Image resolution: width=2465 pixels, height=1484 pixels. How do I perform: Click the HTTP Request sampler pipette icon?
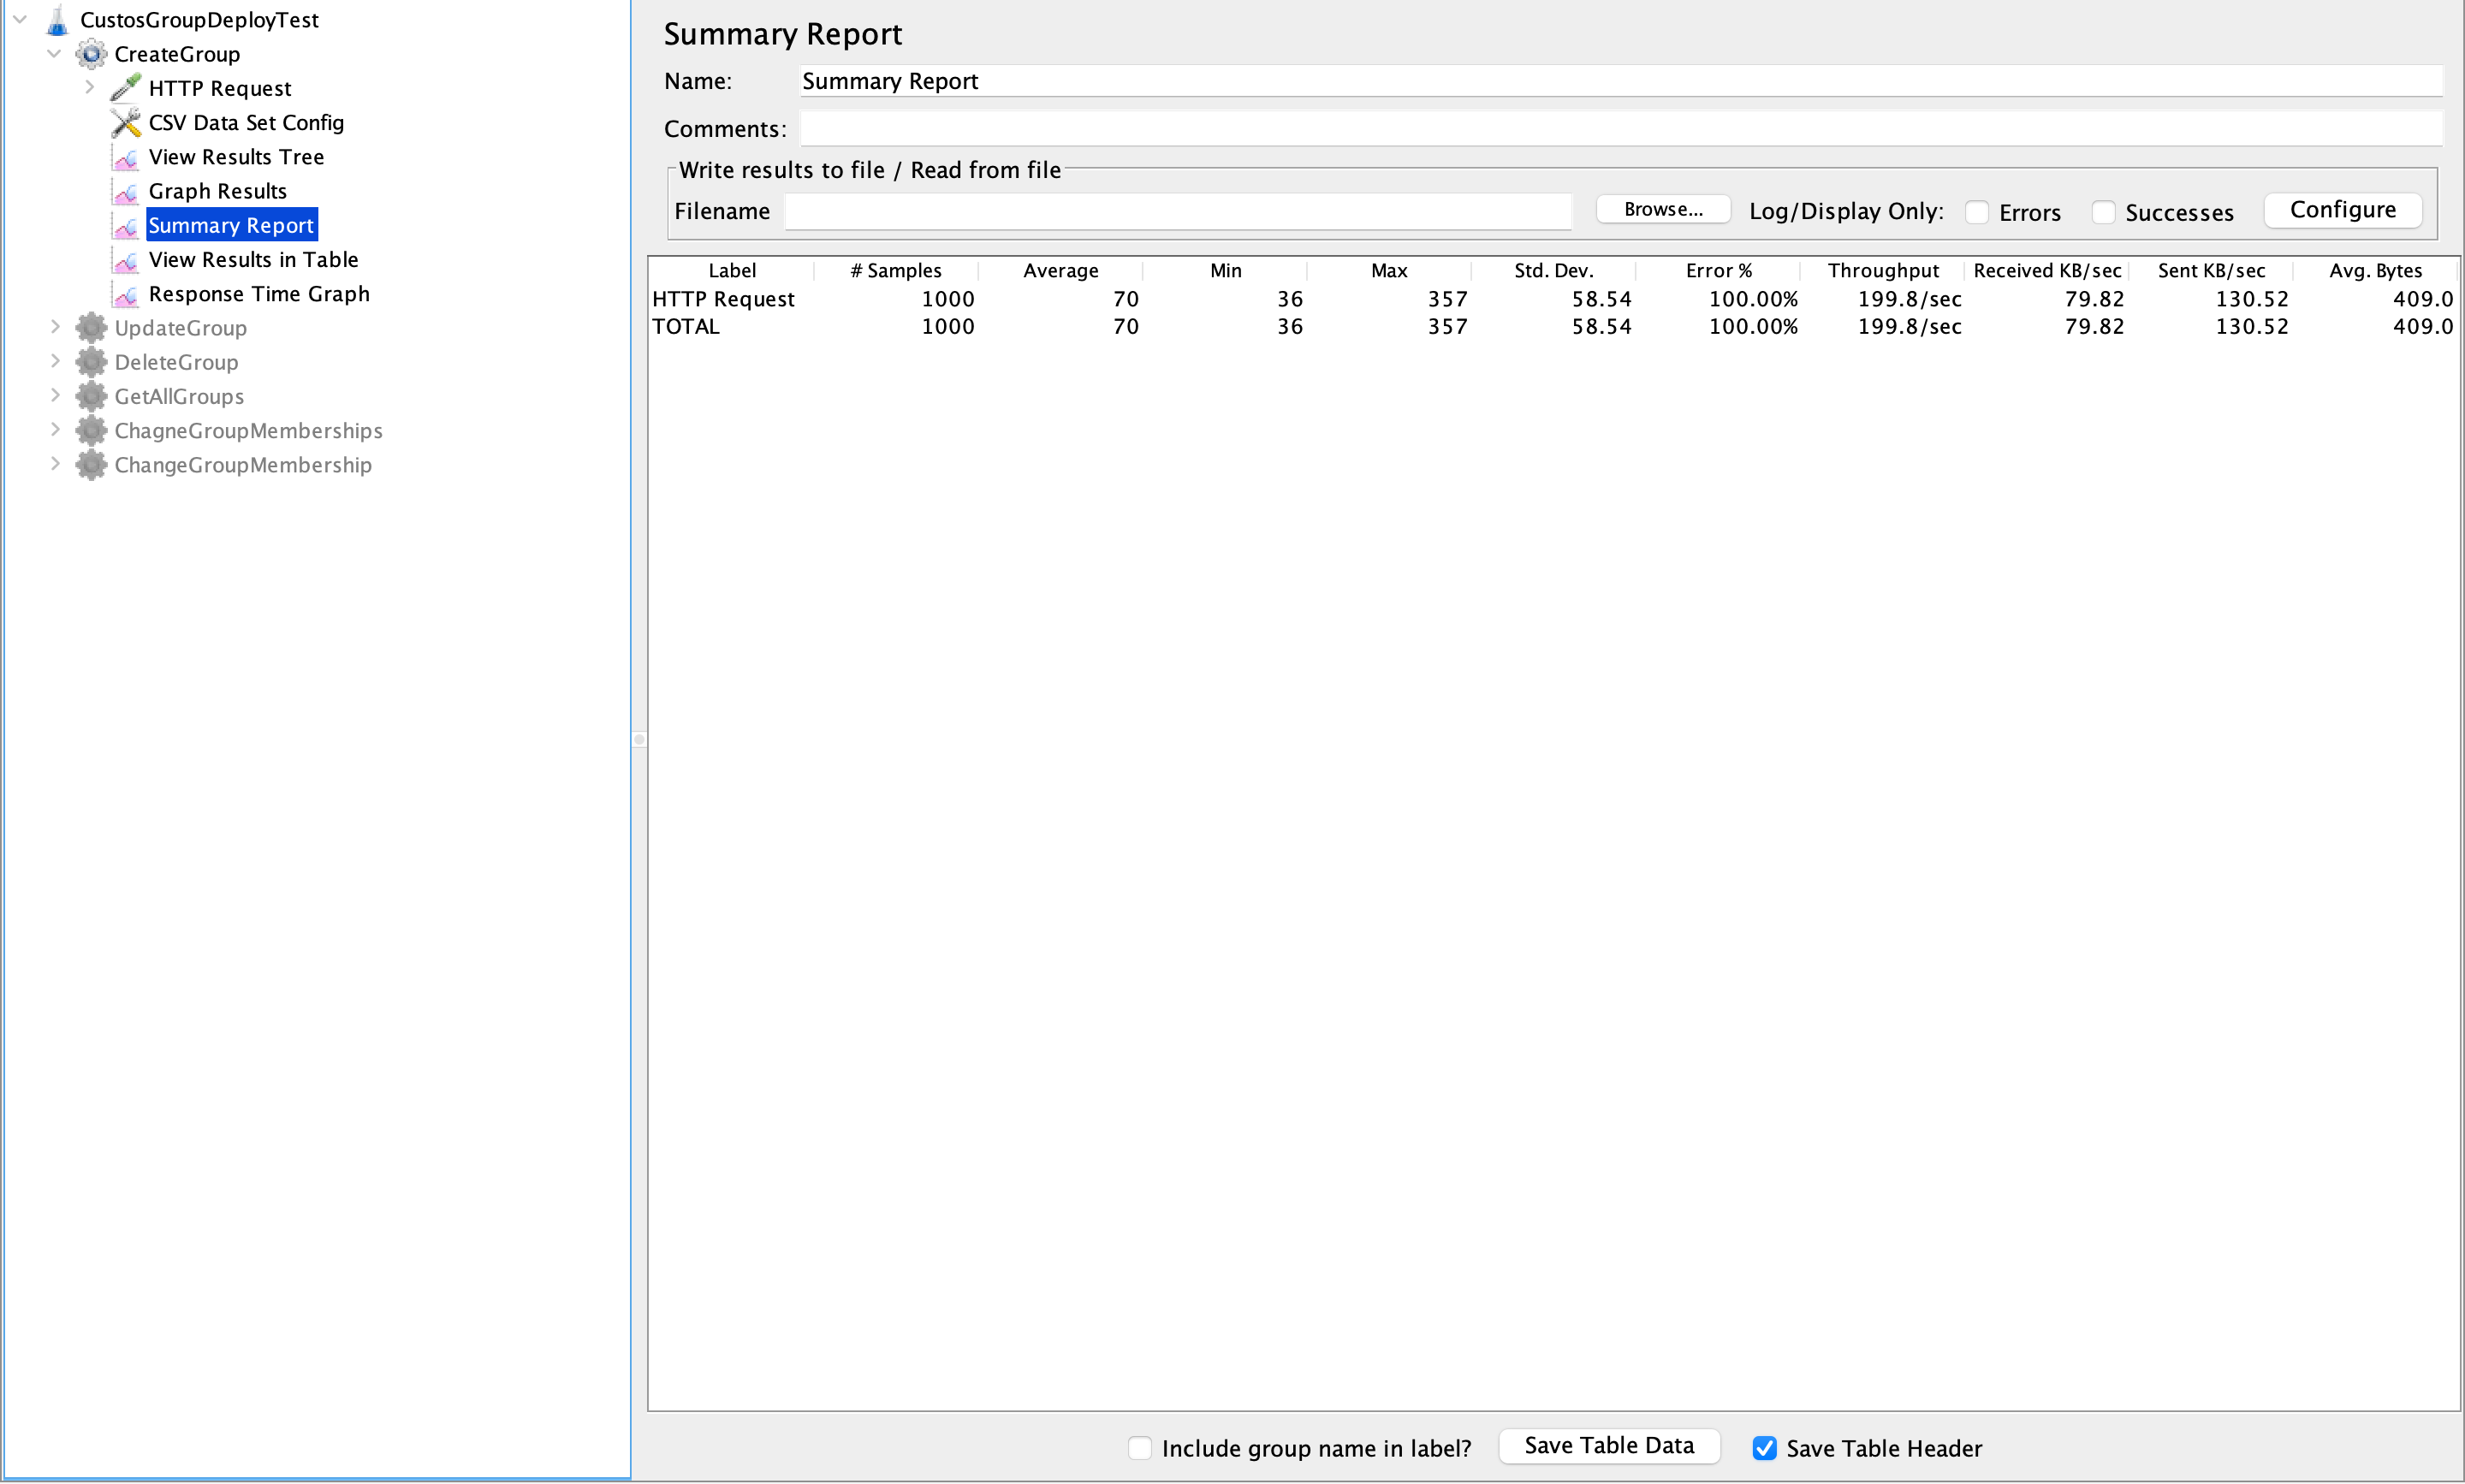point(125,88)
